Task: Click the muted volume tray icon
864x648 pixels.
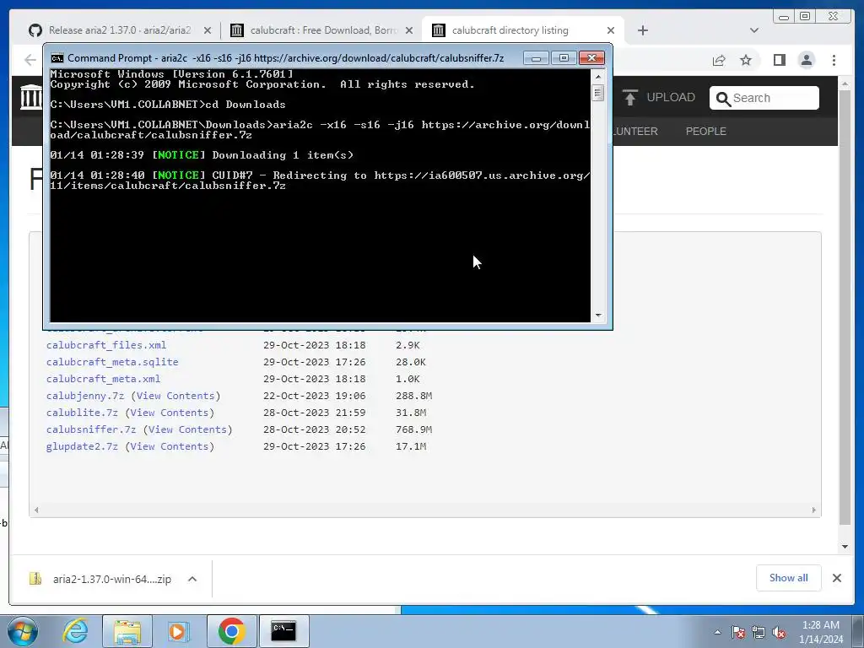Action: tap(779, 632)
